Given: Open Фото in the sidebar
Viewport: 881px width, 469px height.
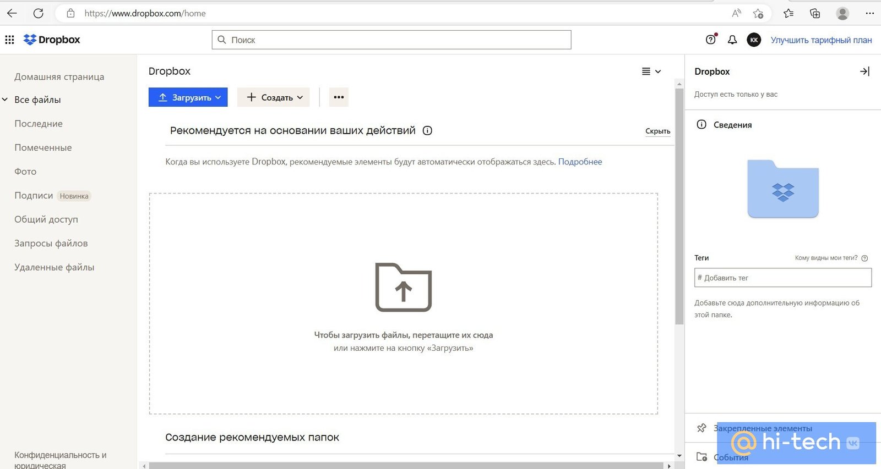Looking at the screenshot, I should point(25,172).
